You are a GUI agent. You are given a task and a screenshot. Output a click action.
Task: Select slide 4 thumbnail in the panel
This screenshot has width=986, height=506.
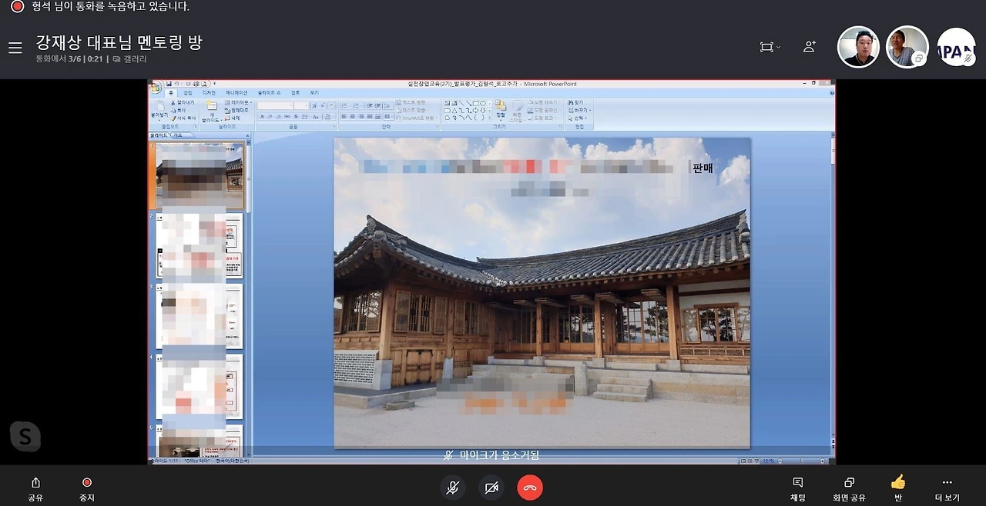(x=200, y=387)
